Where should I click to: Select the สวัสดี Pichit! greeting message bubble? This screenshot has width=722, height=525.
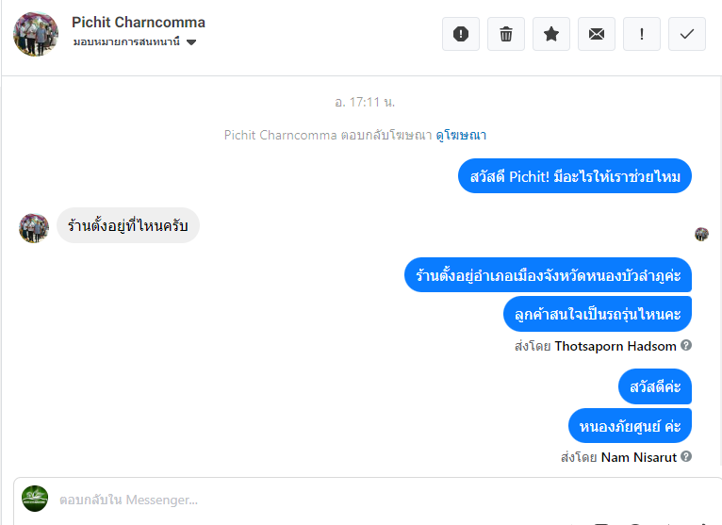tap(575, 176)
